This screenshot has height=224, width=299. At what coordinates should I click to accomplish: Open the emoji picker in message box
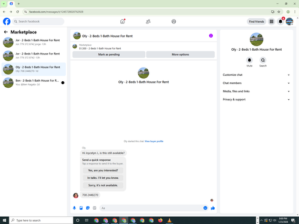coord(205,208)
